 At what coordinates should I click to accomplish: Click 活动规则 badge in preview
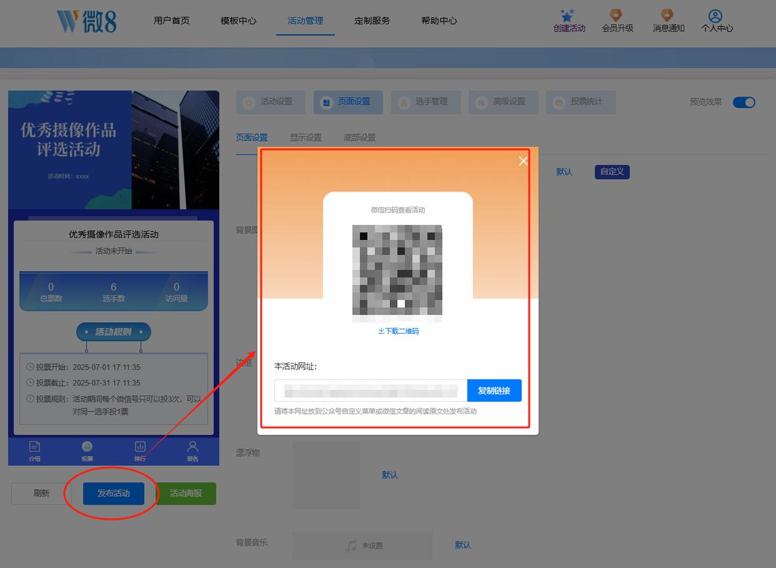[x=113, y=332]
